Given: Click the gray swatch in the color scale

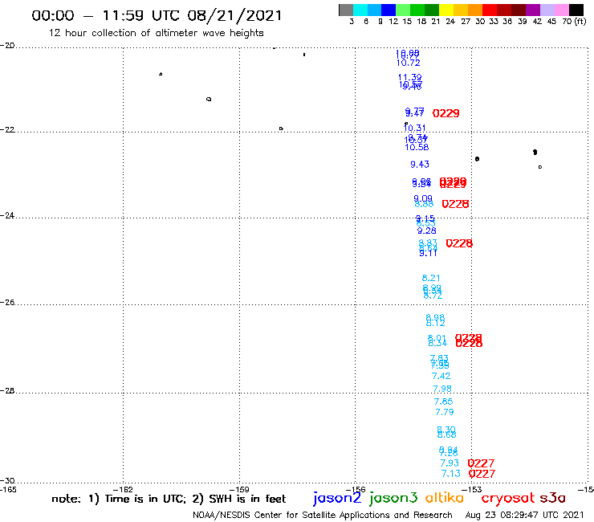Looking at the screenshot, I should [346, 10].
